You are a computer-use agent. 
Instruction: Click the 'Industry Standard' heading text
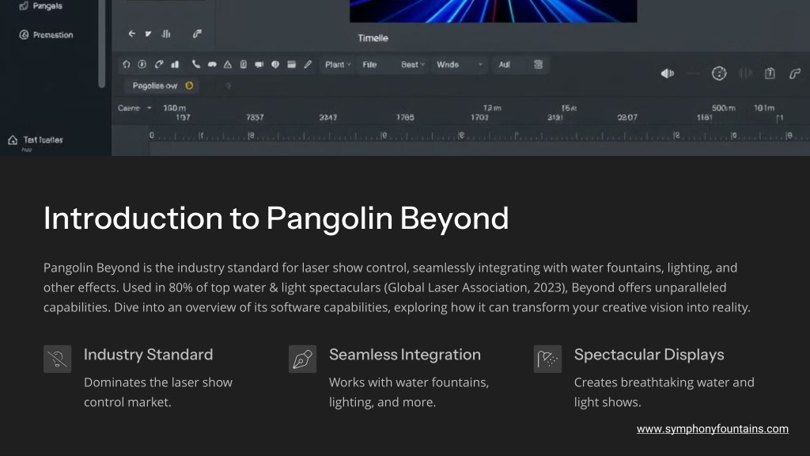point(148,355)
